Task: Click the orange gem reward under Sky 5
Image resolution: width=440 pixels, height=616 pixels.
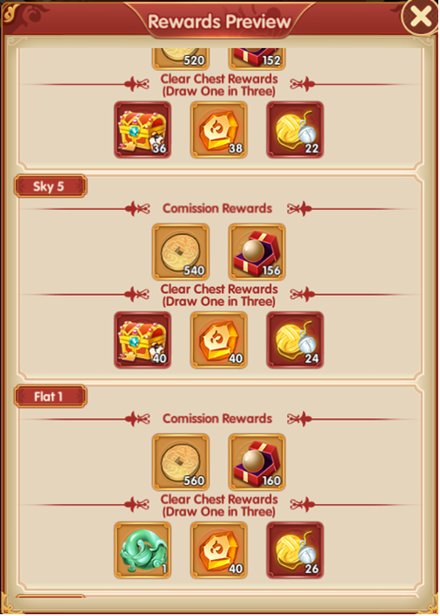Action: (x=219, y=339)
